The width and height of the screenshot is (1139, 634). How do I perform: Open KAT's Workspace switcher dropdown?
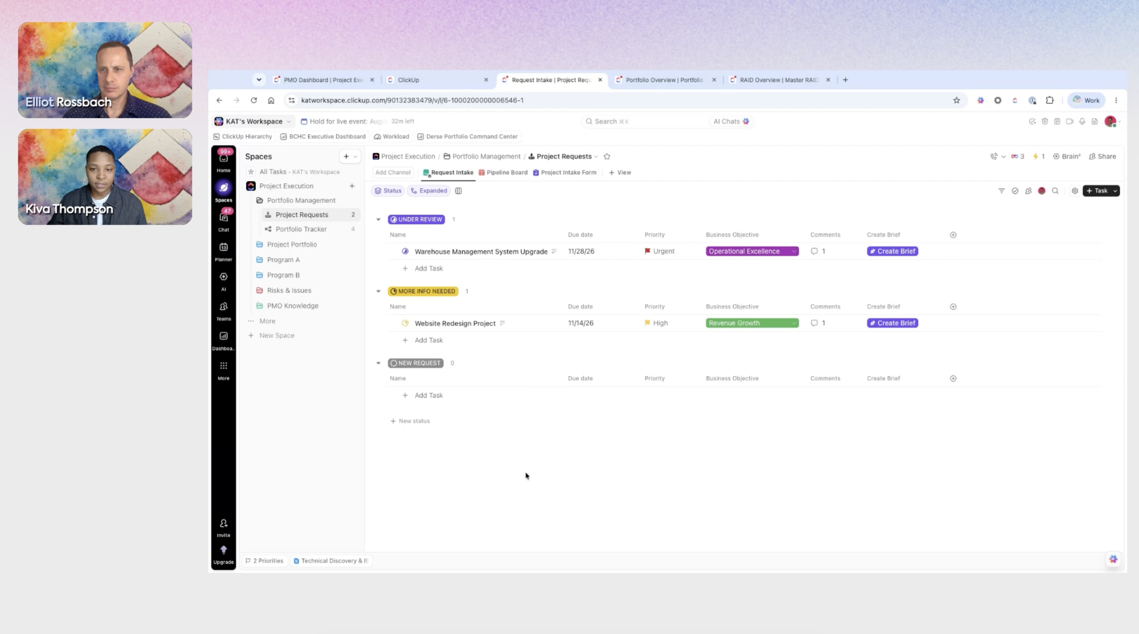pyautogui.click(x=253, y=122)
